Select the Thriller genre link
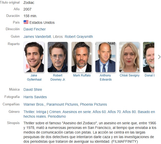Viewport: 161px width, 144px height. 29,112
